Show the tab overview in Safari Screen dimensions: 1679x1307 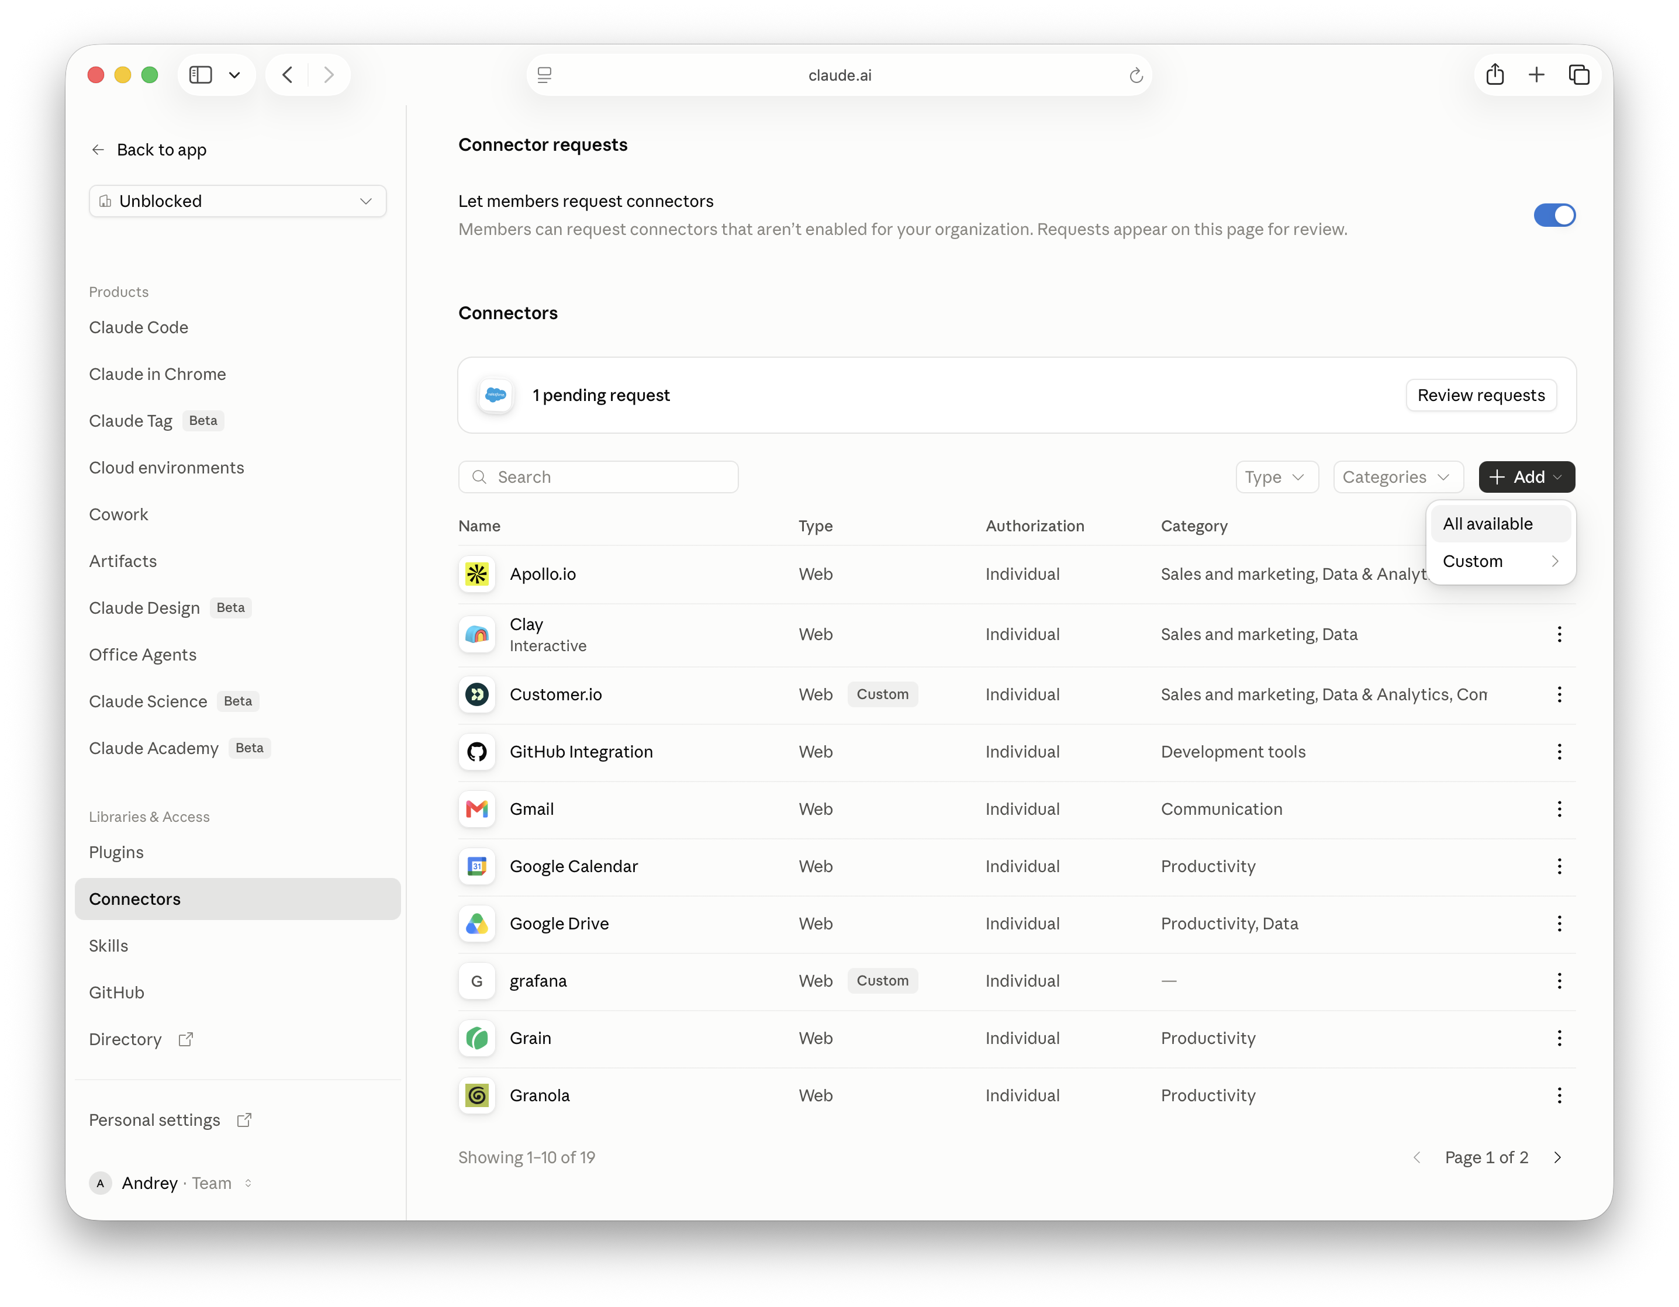1578,75
